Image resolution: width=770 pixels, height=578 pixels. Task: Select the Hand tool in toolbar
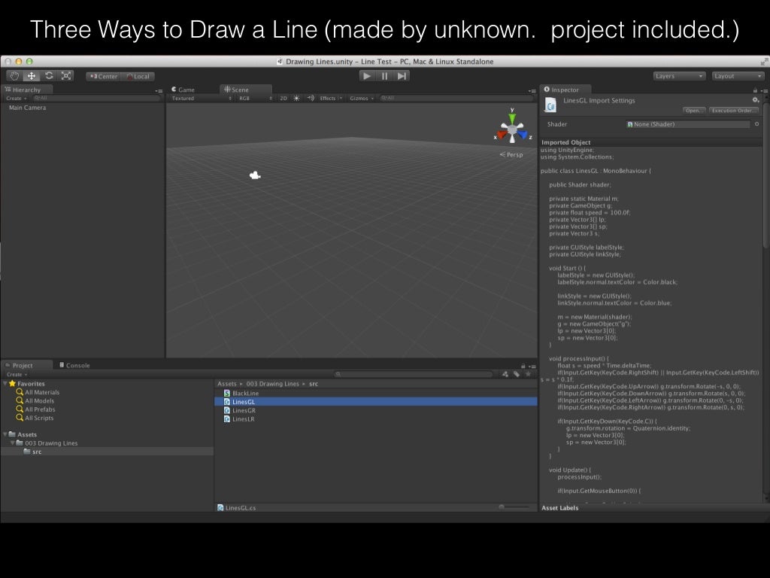pyautogui.click(x=14, y=76)
